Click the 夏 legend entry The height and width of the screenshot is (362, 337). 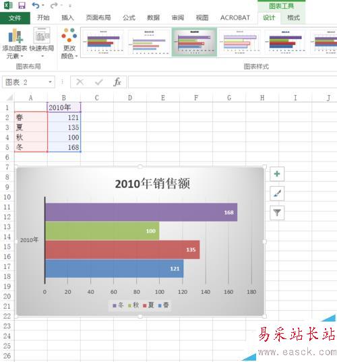click(x=149, y=305)
